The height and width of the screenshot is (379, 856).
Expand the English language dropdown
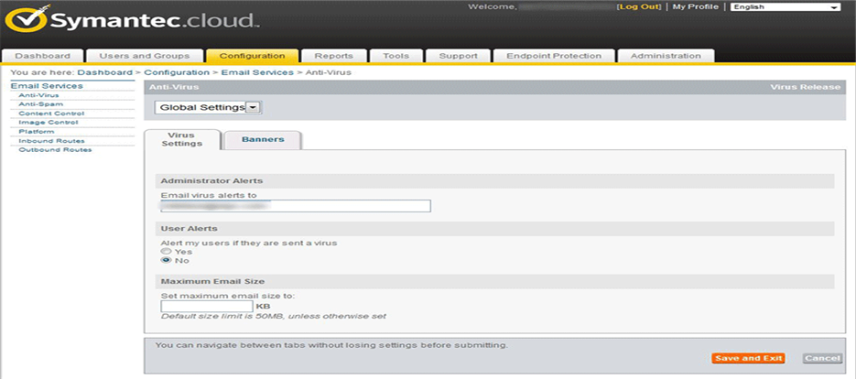pyautogui.click(x=785, y=7)
